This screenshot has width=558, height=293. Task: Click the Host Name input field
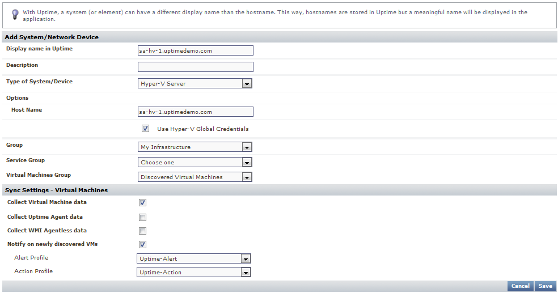point(195,112)
